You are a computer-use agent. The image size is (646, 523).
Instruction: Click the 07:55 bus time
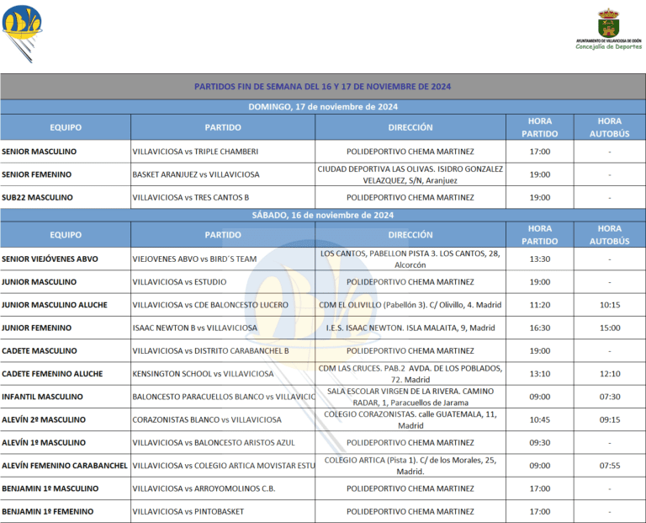click(610, 466)
